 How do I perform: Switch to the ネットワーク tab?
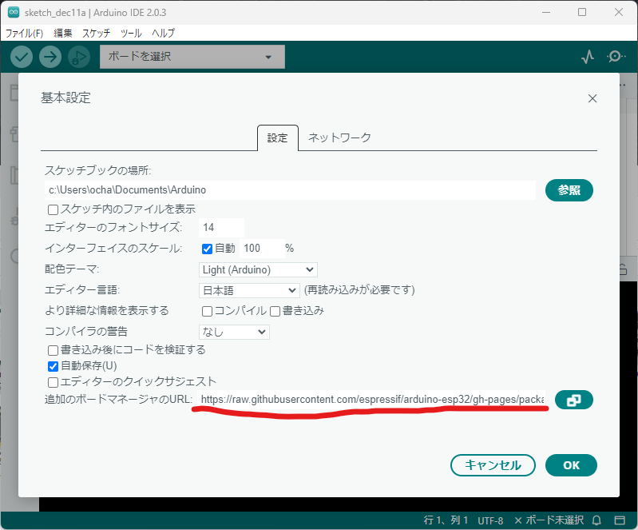339,137
